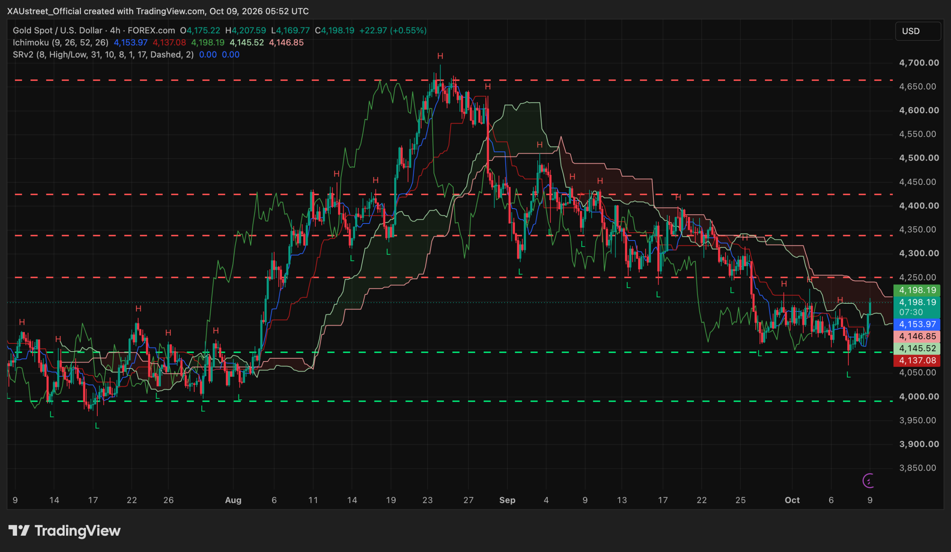Screen dimensions: 951x552
Task: Click the pink 4,146.85 price axis label
Action: coord(917,336)
